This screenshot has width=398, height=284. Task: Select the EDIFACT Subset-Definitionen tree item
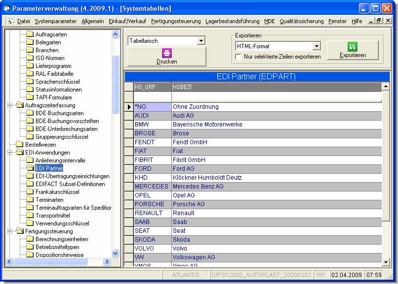click(70, 184)
